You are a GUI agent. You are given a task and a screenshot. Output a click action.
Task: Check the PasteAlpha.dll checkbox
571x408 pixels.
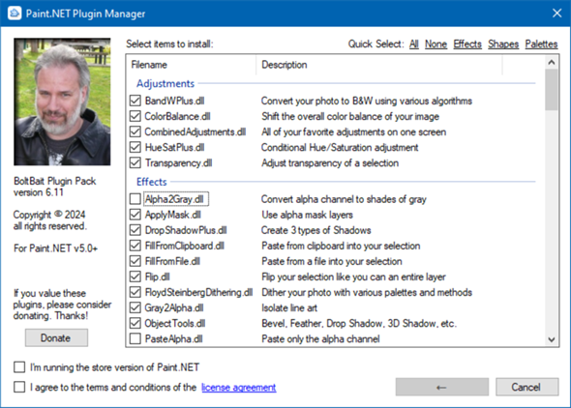click(x=135, y=339)
